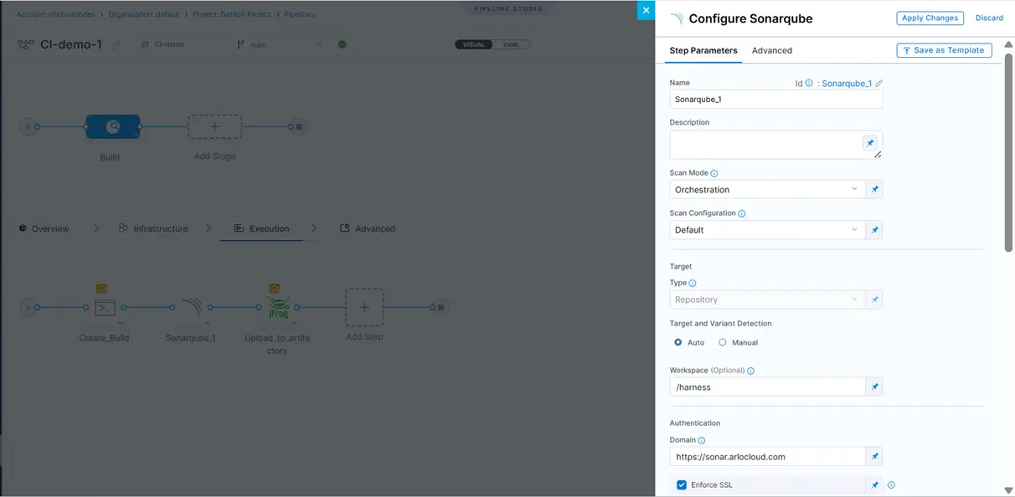This screenshot has width=1015, height=497.
Task: Pin icon next to Scan Configuration
Action: tap(874, 229)
